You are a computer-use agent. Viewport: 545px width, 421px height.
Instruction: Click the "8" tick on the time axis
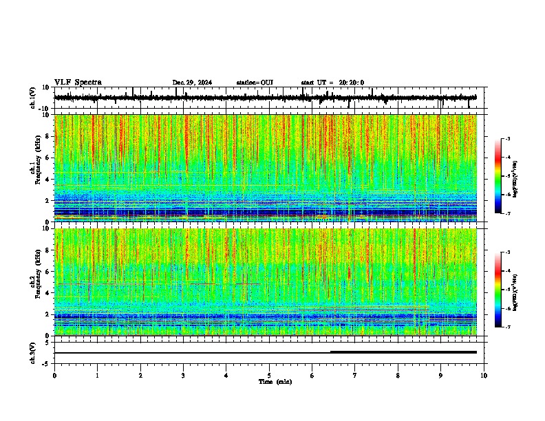tap(398, 376)
